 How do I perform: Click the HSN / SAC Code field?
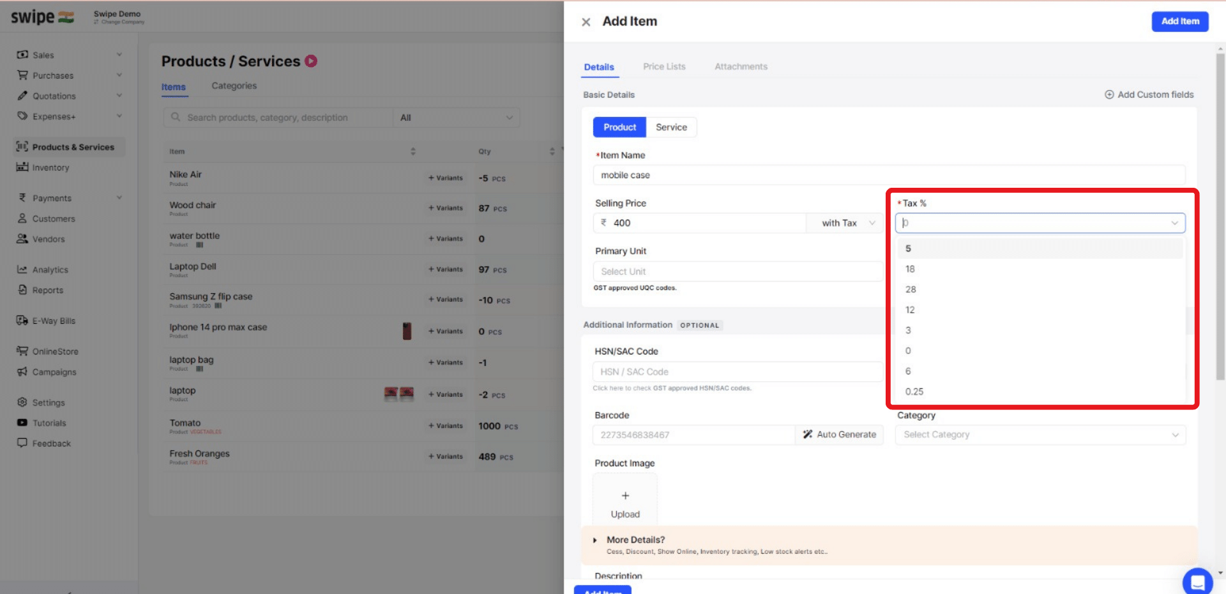pos(738,372)
